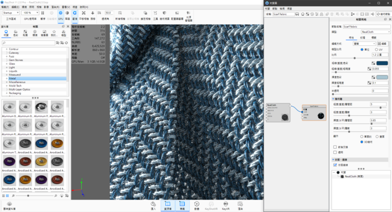Click the Render icon in bottom bar
This screenshot has height=212, width=392.
[240, 204]
